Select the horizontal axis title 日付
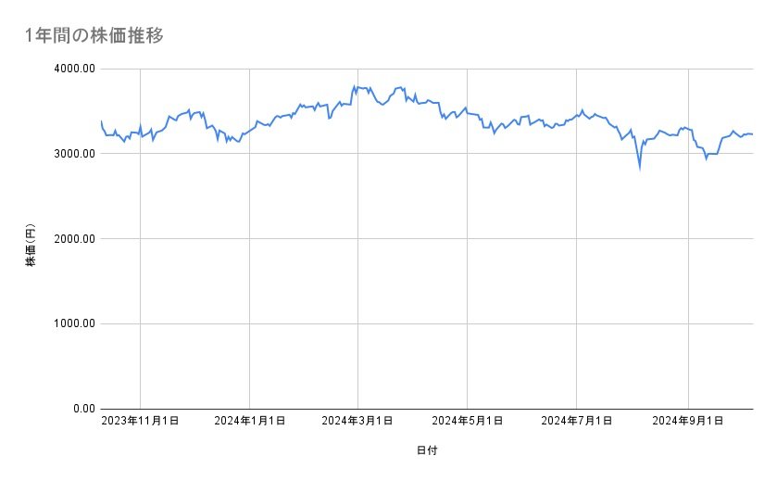Image resolution: width=777 pixels, height=481 pixels. (427, 451)
